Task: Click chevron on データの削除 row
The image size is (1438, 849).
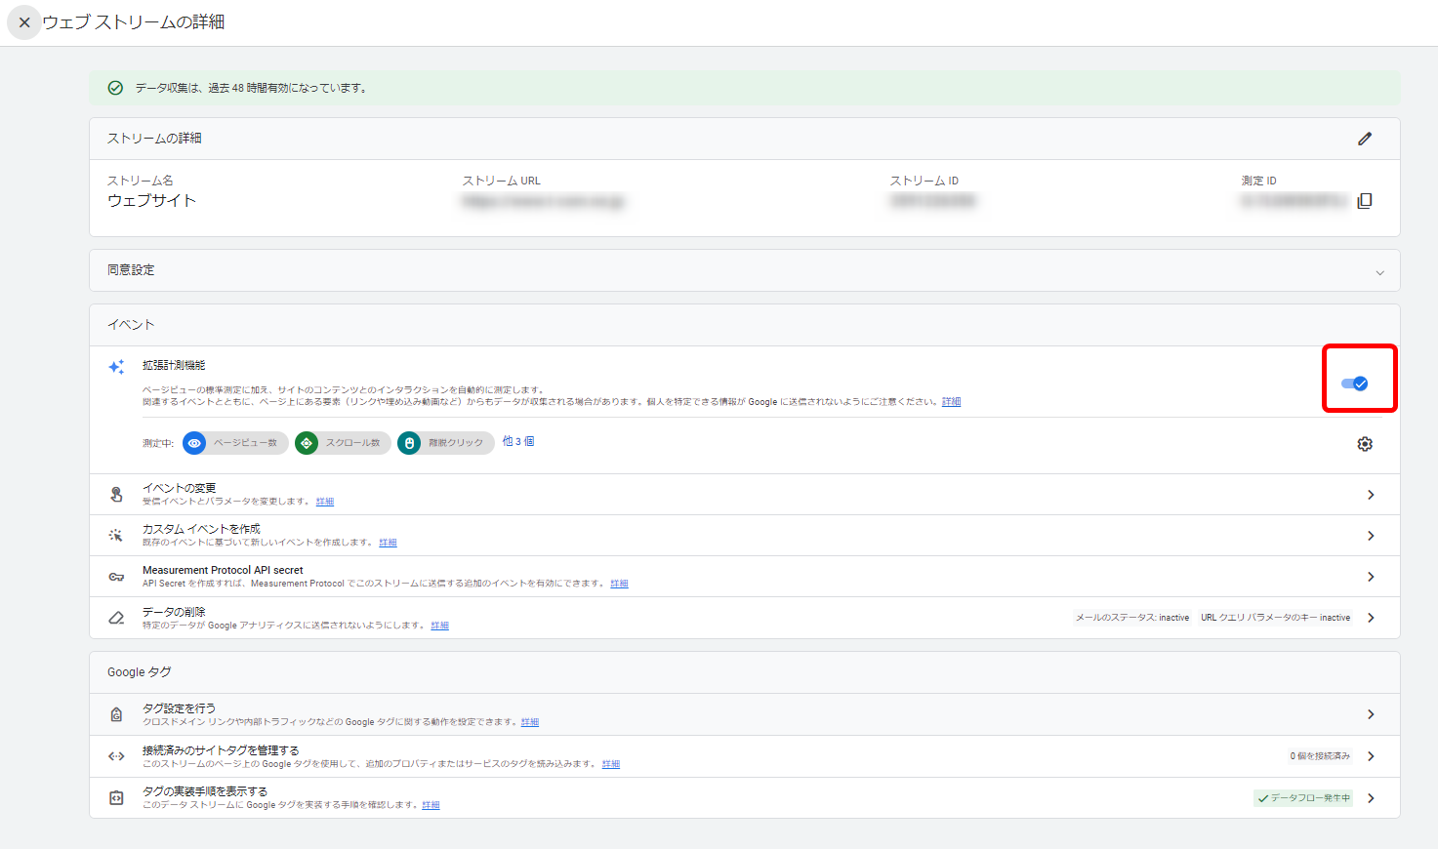Action: (1371, 618)
